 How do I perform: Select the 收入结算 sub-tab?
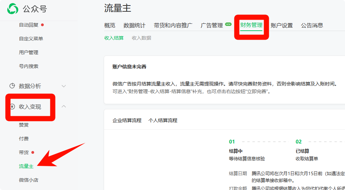click(114, 38)
